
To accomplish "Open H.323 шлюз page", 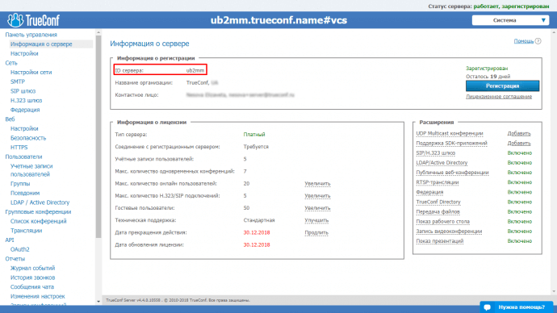I will tap(26, 100).
